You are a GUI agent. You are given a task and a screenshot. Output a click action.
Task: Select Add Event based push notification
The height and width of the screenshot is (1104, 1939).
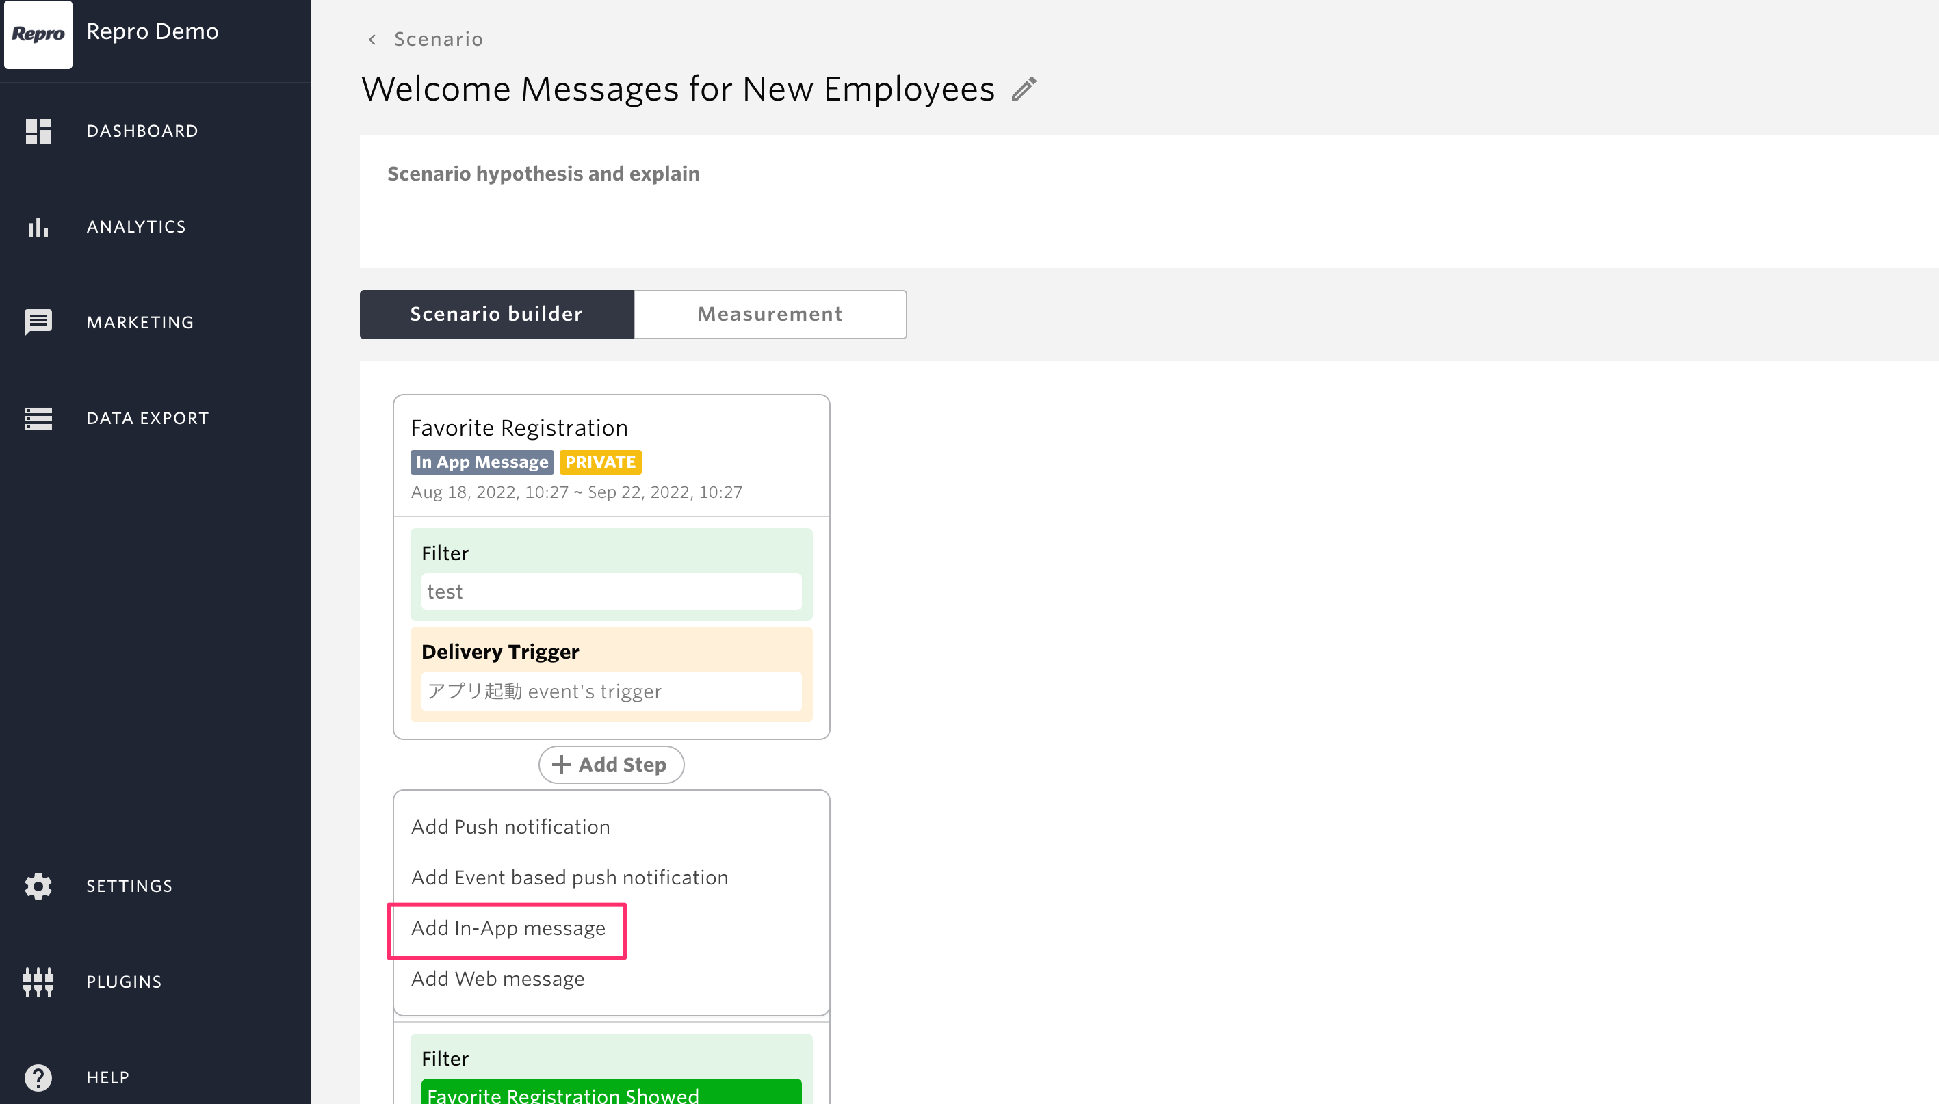569,878
